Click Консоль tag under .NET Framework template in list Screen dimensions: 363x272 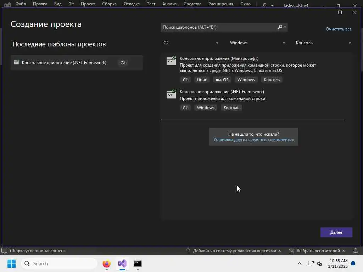231,108
